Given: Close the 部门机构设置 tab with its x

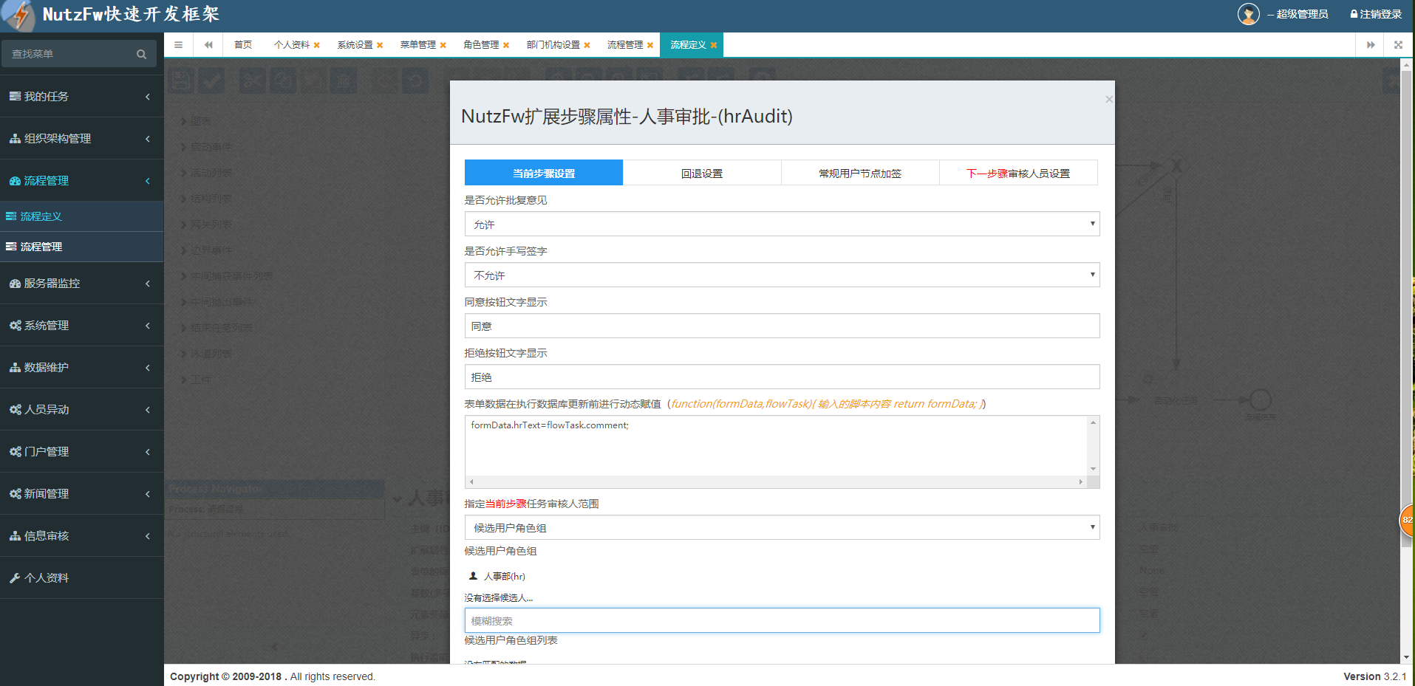Looking at the screenshot, I should (587, 45).
